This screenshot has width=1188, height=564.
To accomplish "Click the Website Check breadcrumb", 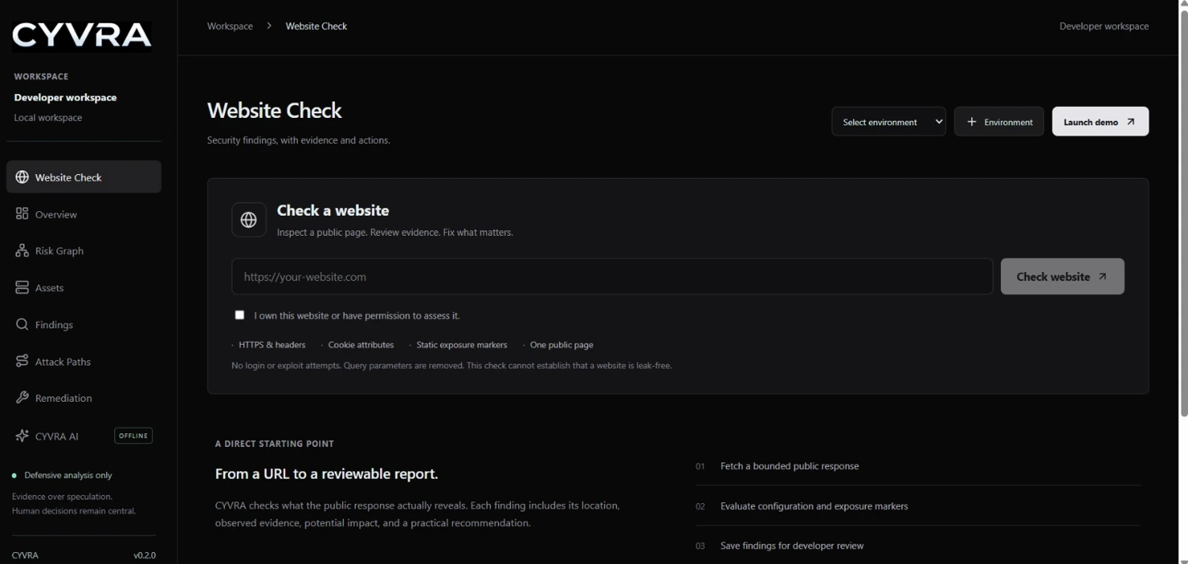I will point(316,26).
